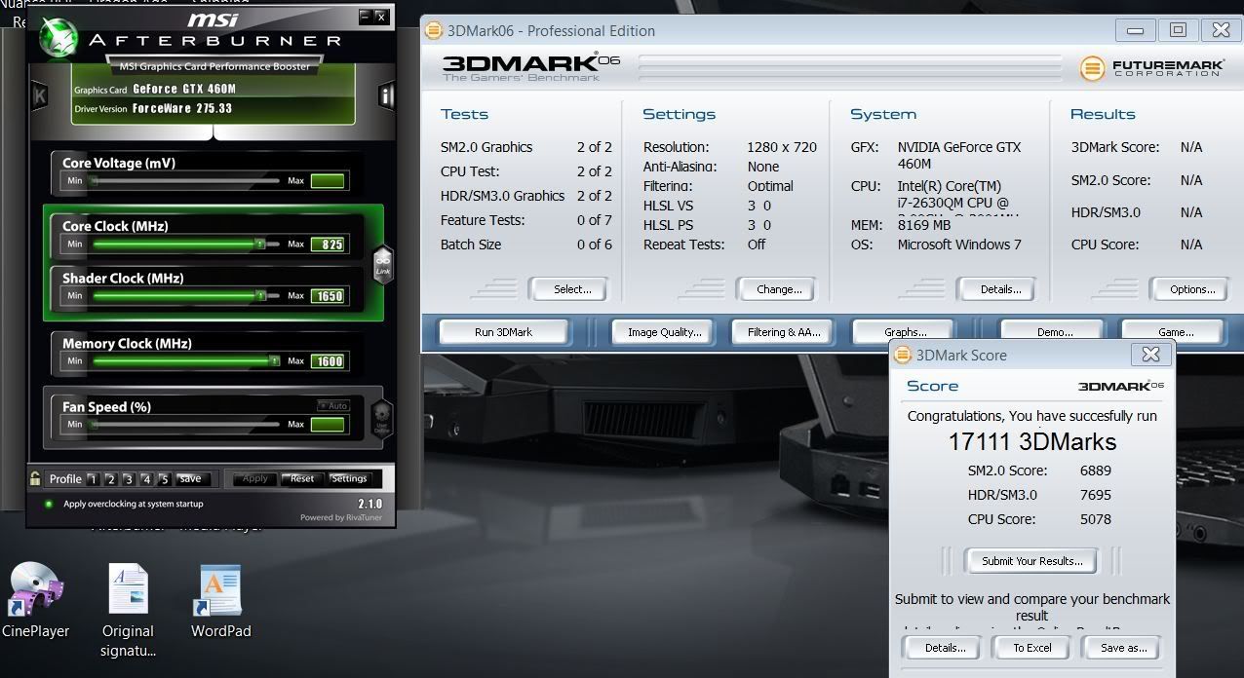Click CPU Score value 5078

1095,519
